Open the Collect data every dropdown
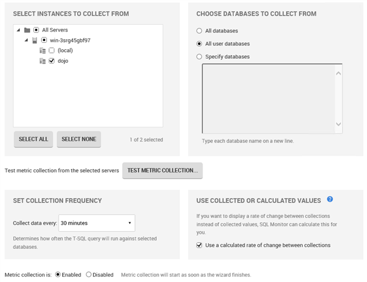The image size is (367, 282). tap(97, 223)
